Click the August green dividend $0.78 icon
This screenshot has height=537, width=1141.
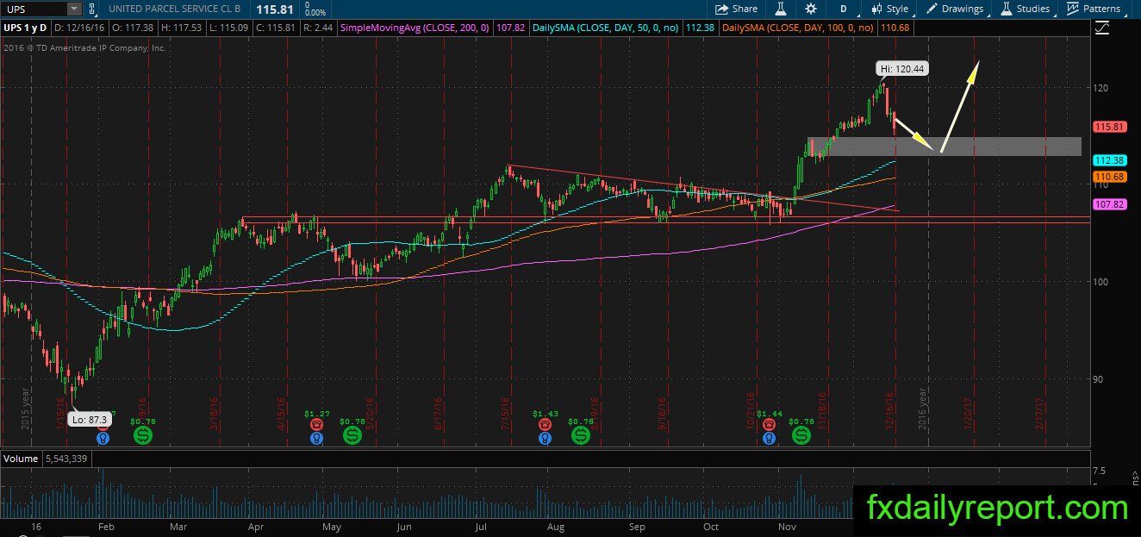(579, 437)
